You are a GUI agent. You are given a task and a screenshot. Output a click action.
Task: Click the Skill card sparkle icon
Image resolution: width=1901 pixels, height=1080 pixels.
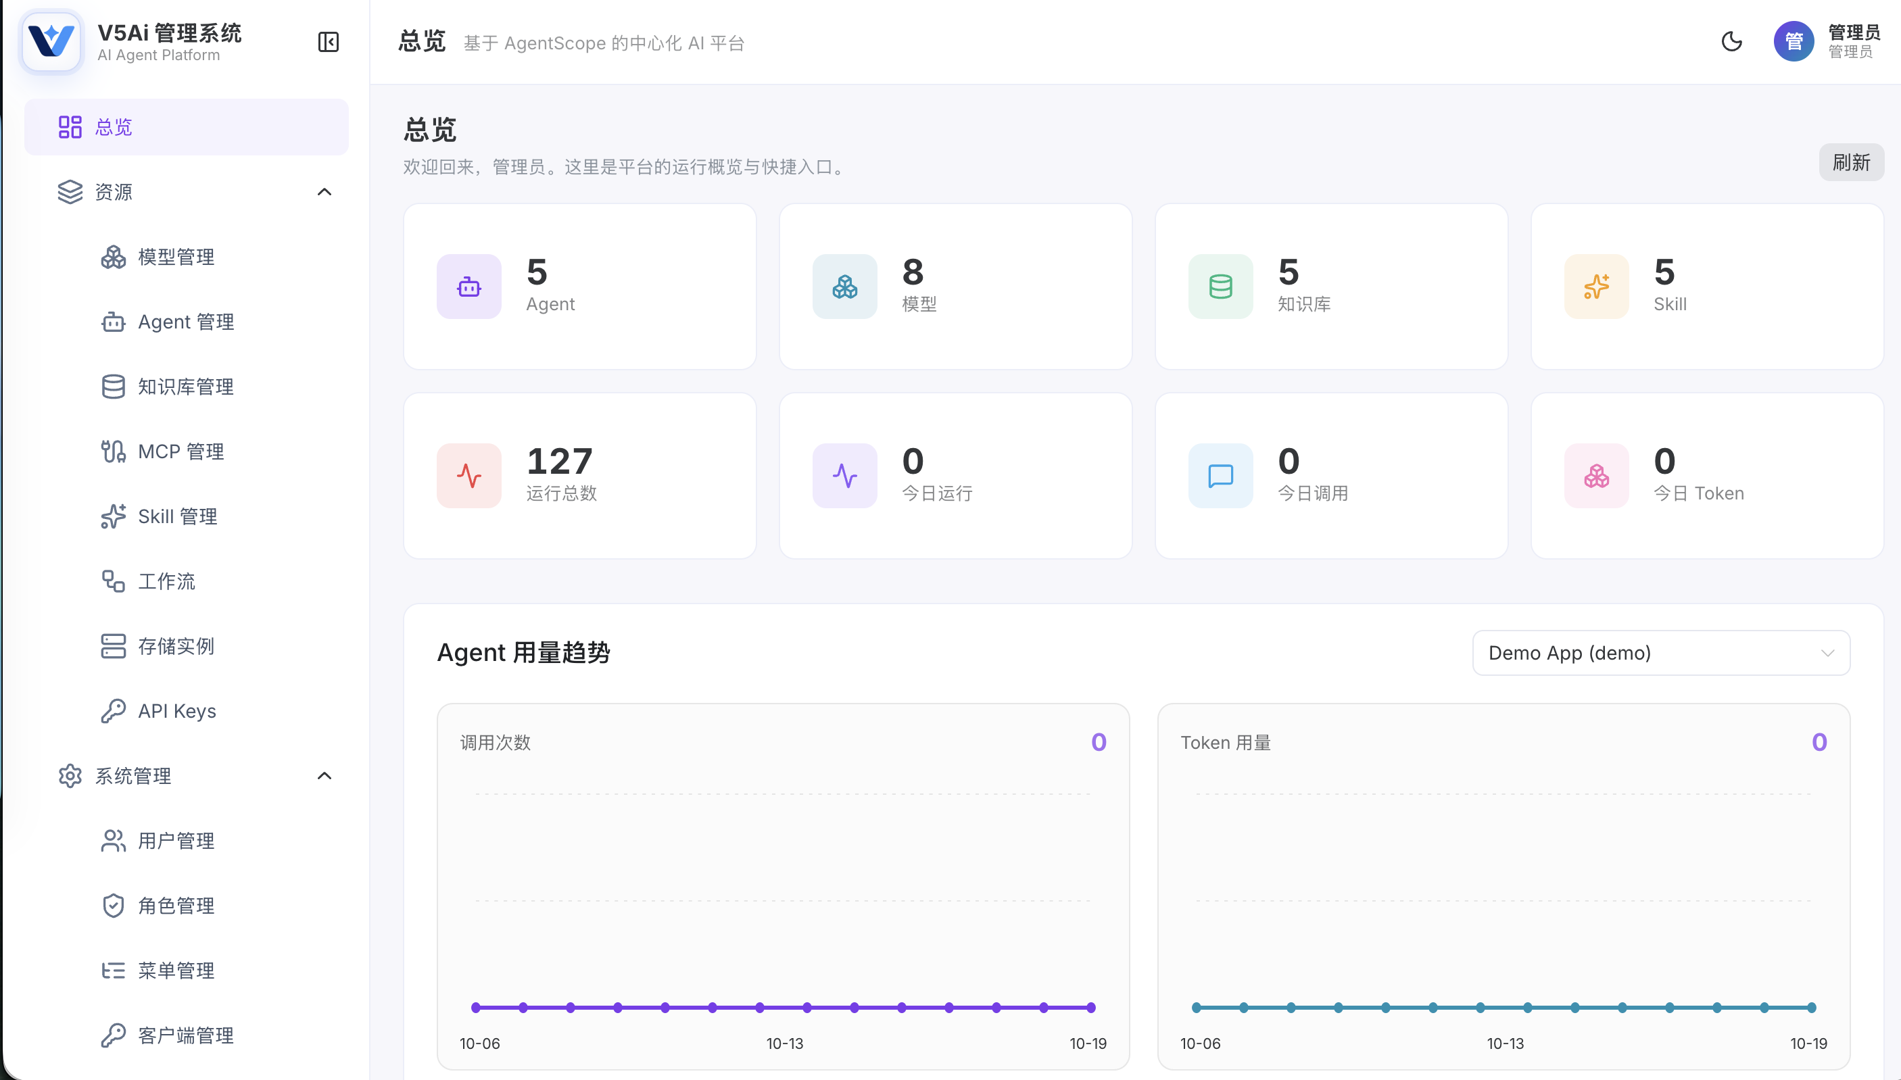1597,287
